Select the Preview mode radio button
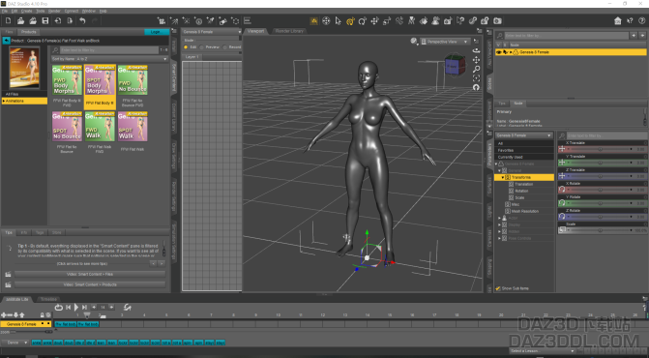This screenshot has width=649, height=358. tap(202, 47)
